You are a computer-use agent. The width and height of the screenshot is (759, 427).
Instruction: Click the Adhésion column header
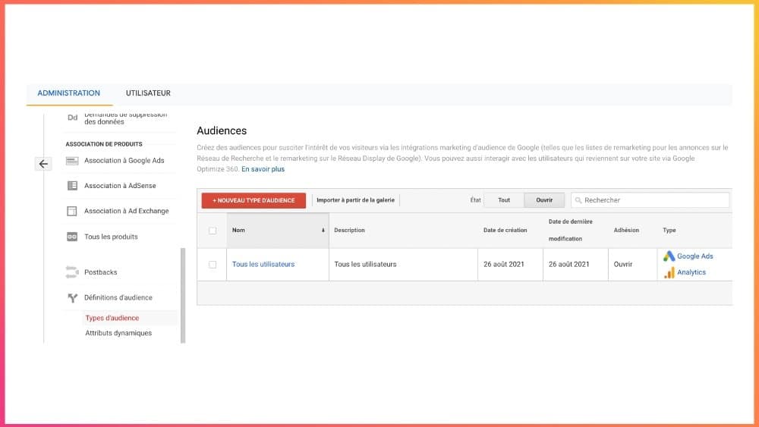click(626, 230)
